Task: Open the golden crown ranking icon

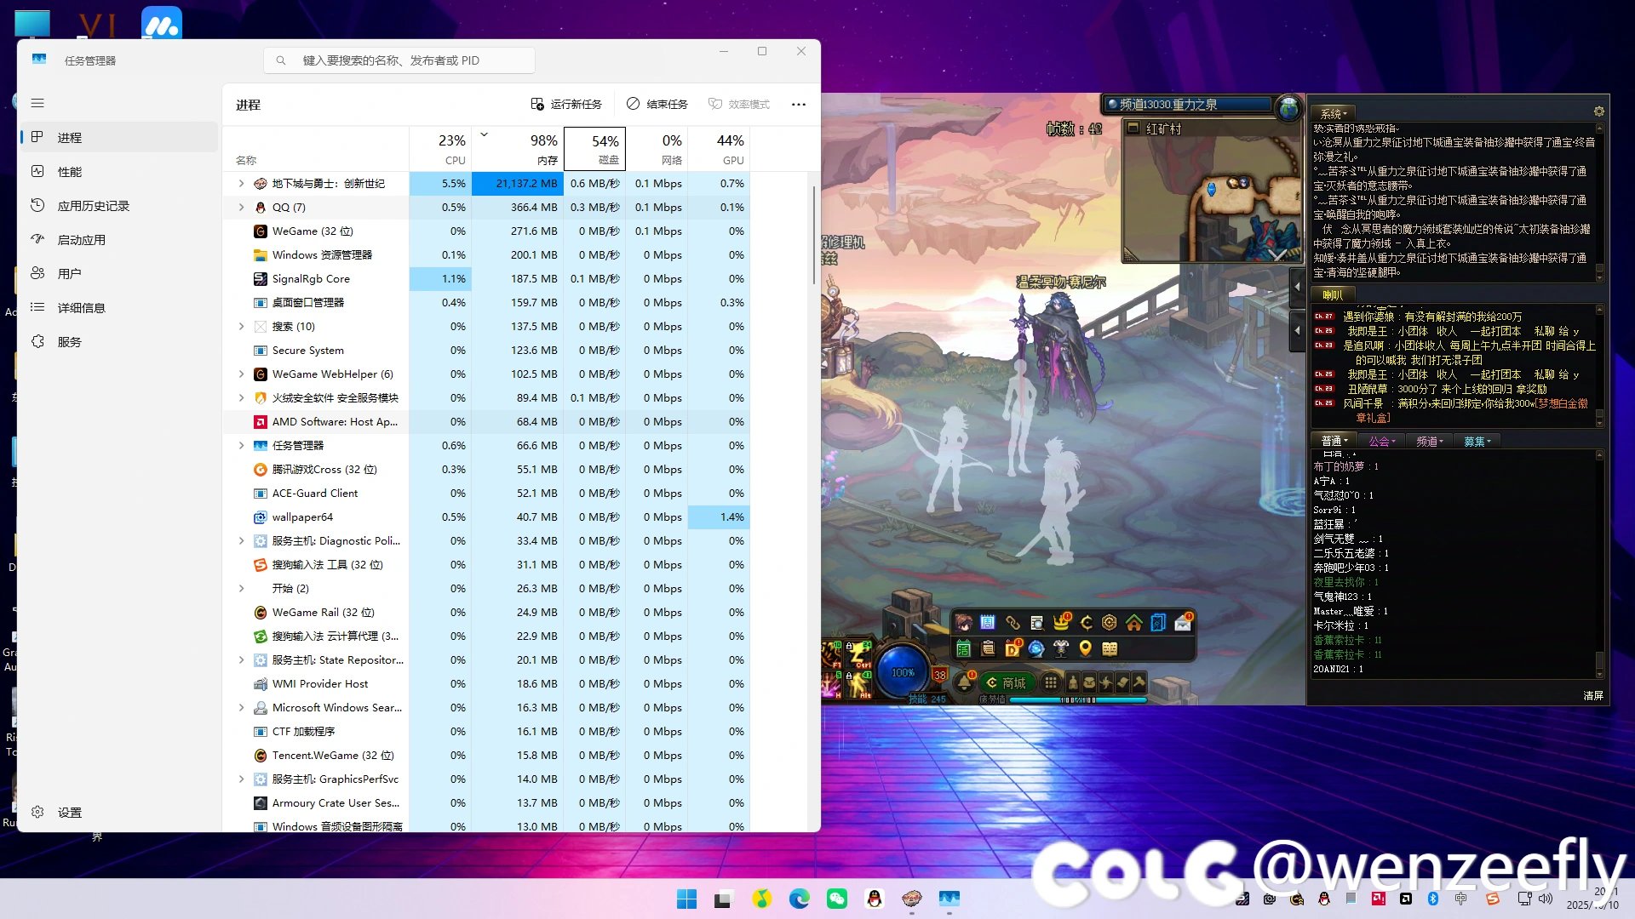Action: point(1061,623)
